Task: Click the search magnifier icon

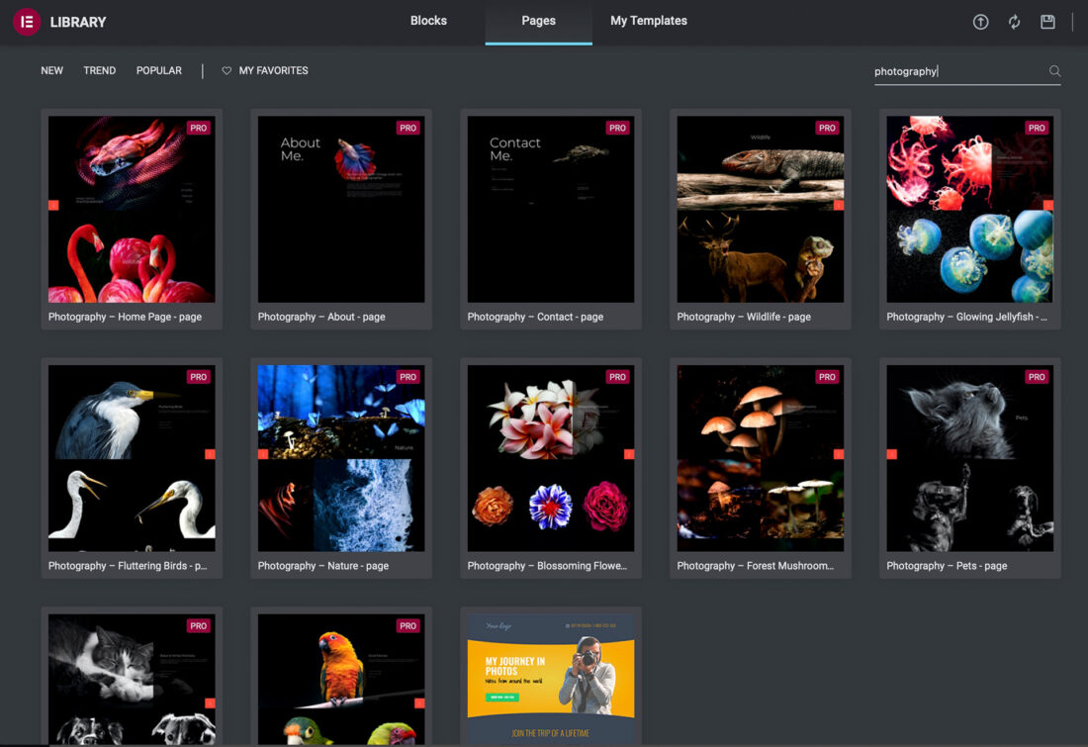Action: click(1054, 71)
